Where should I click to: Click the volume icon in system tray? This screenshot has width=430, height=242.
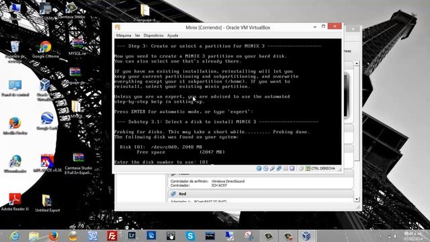pyautogui.click(x=395, y=236)
